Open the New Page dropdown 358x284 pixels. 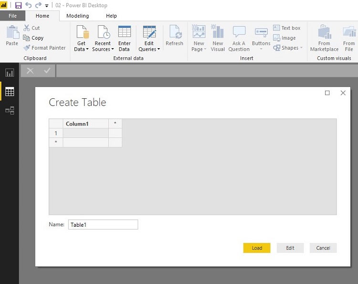[199, 38]
